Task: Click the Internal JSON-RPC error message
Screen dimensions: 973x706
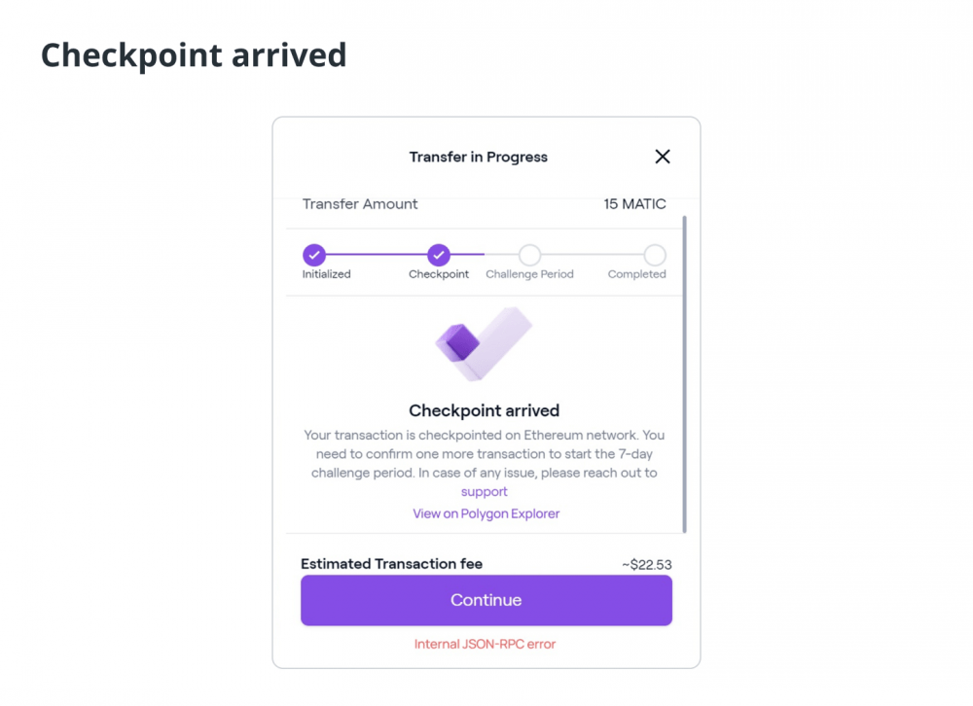Action: 485,644
